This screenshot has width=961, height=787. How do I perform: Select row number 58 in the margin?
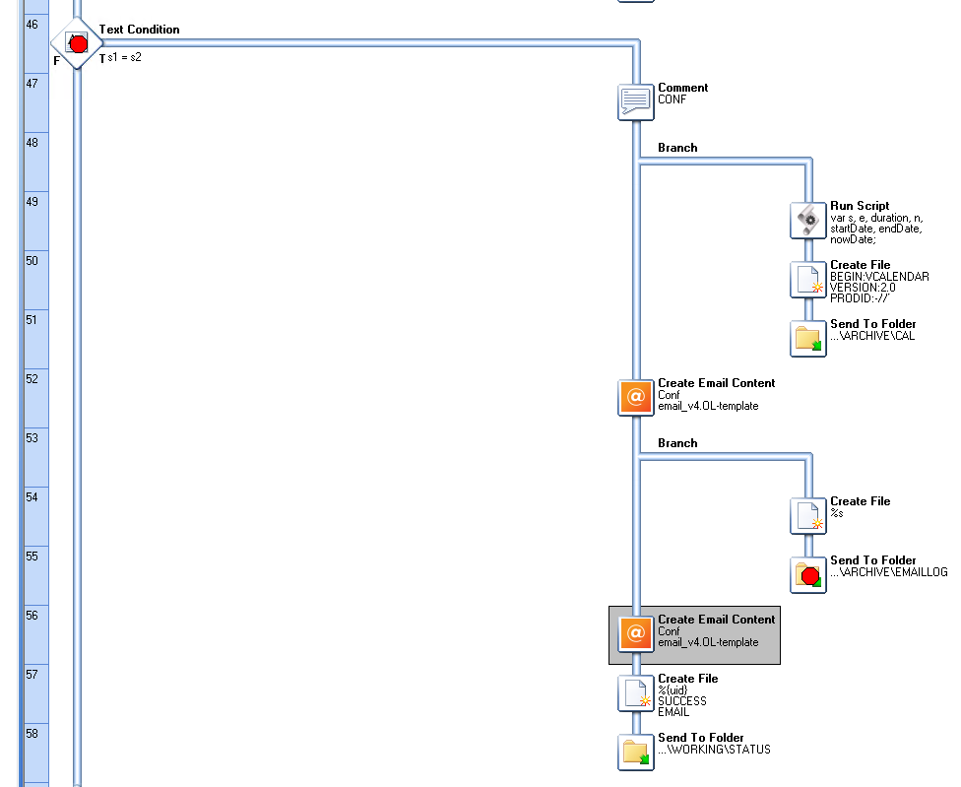point(32,733)
